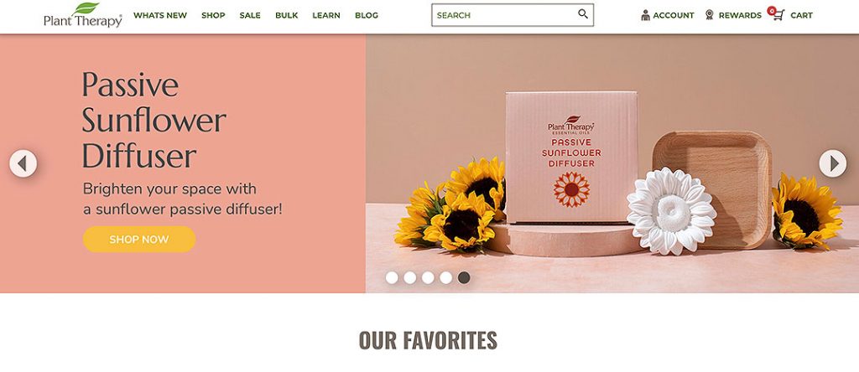859x372 pixels.
Task: Open the Shop menu
Action: point(213,15)
